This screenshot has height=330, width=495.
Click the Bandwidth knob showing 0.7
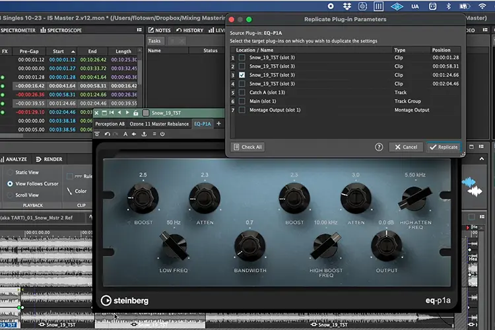click(x=249, y=246)
